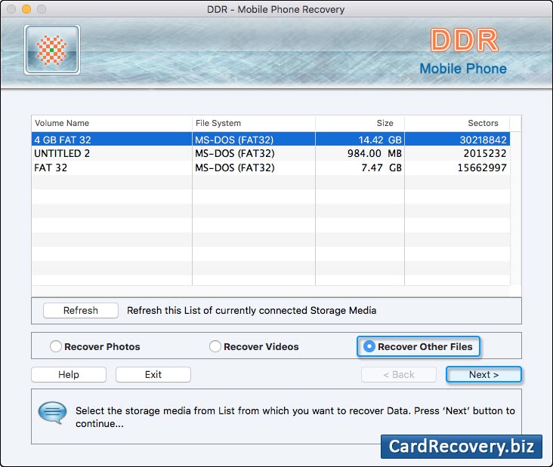The height and width of the screenshot is (467, 553).
Task: Click the speech bubble info icon
Action: tap(52, 413)
